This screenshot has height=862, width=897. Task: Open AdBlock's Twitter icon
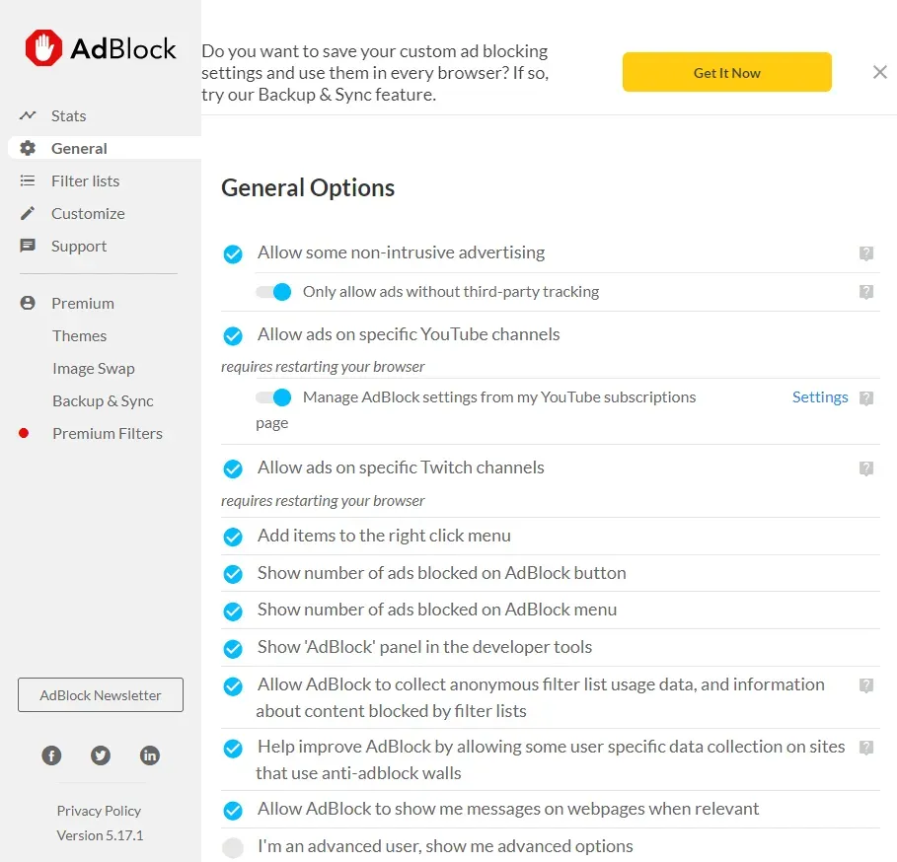tap(100, 754)
